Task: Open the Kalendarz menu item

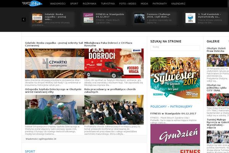Action: (178, 4)
